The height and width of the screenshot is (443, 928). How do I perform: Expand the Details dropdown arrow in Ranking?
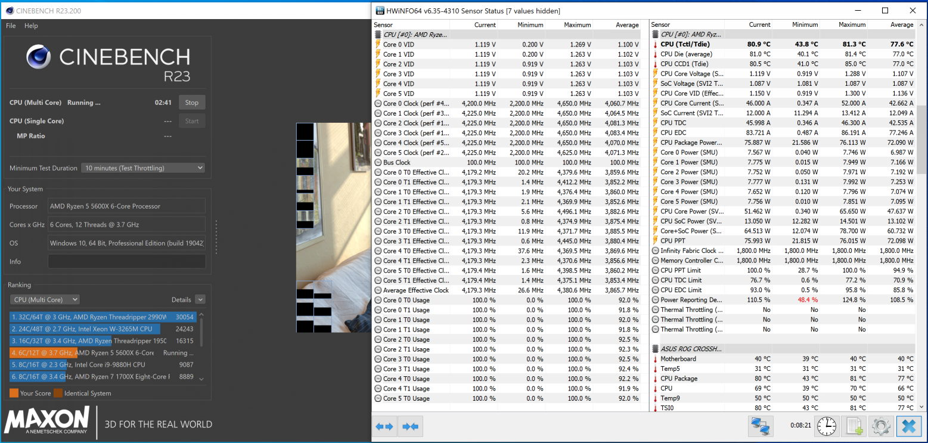tap(200, 299)
